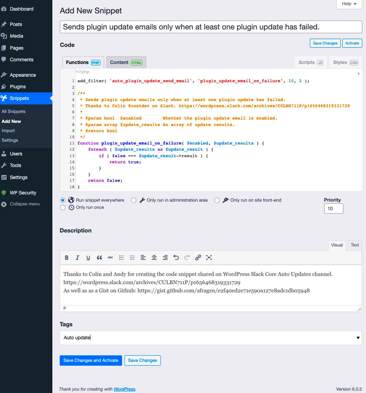Click the 'P' element path in editor

65,308
